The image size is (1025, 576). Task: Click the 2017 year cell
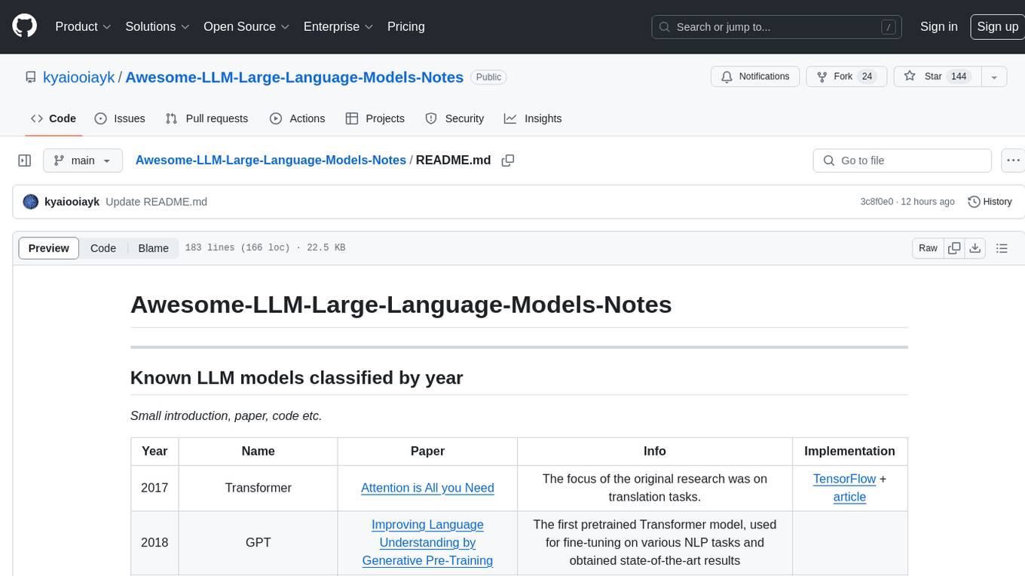[155, 488]
